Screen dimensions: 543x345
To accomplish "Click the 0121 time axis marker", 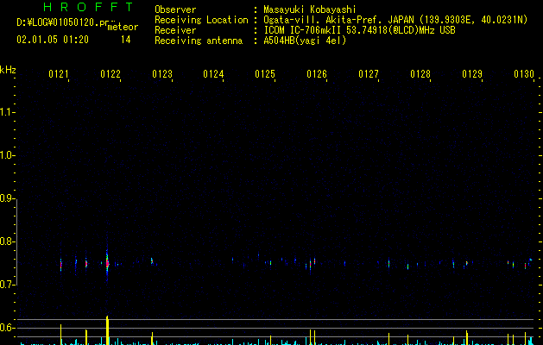I will point(59,74).
